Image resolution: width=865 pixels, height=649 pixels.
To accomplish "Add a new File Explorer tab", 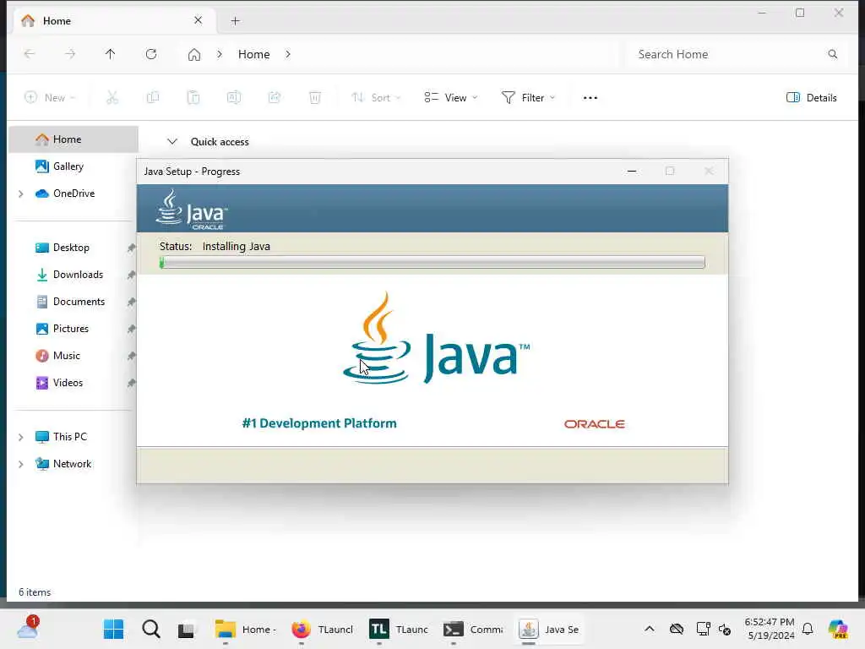I will coord(235,21).
